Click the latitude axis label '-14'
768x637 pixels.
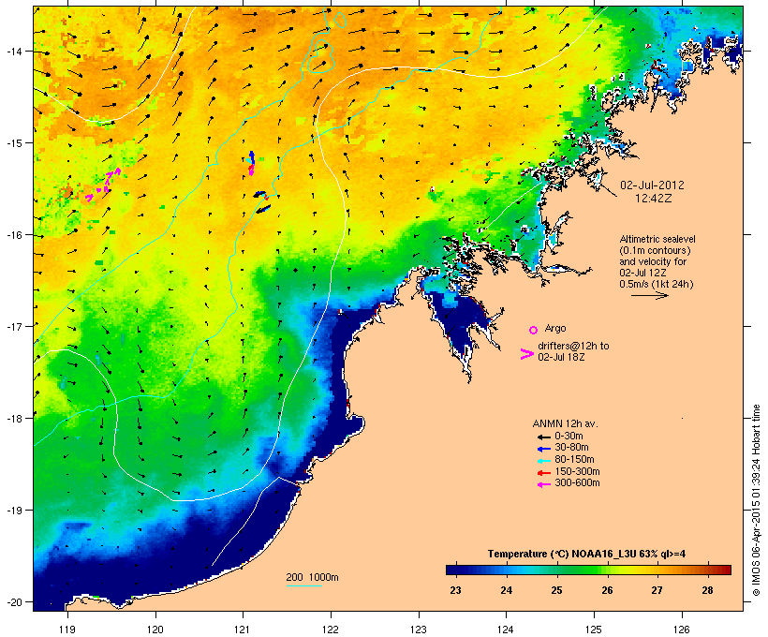pyautogui.click(x=14, y=52)
